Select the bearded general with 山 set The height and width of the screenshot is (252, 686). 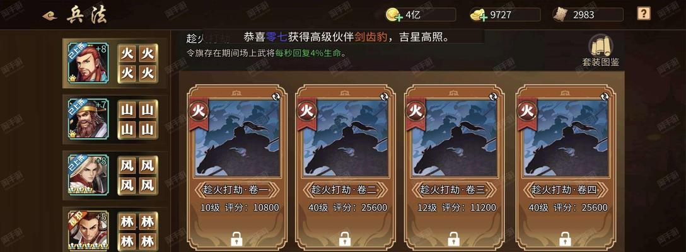[x=88, y=118]
